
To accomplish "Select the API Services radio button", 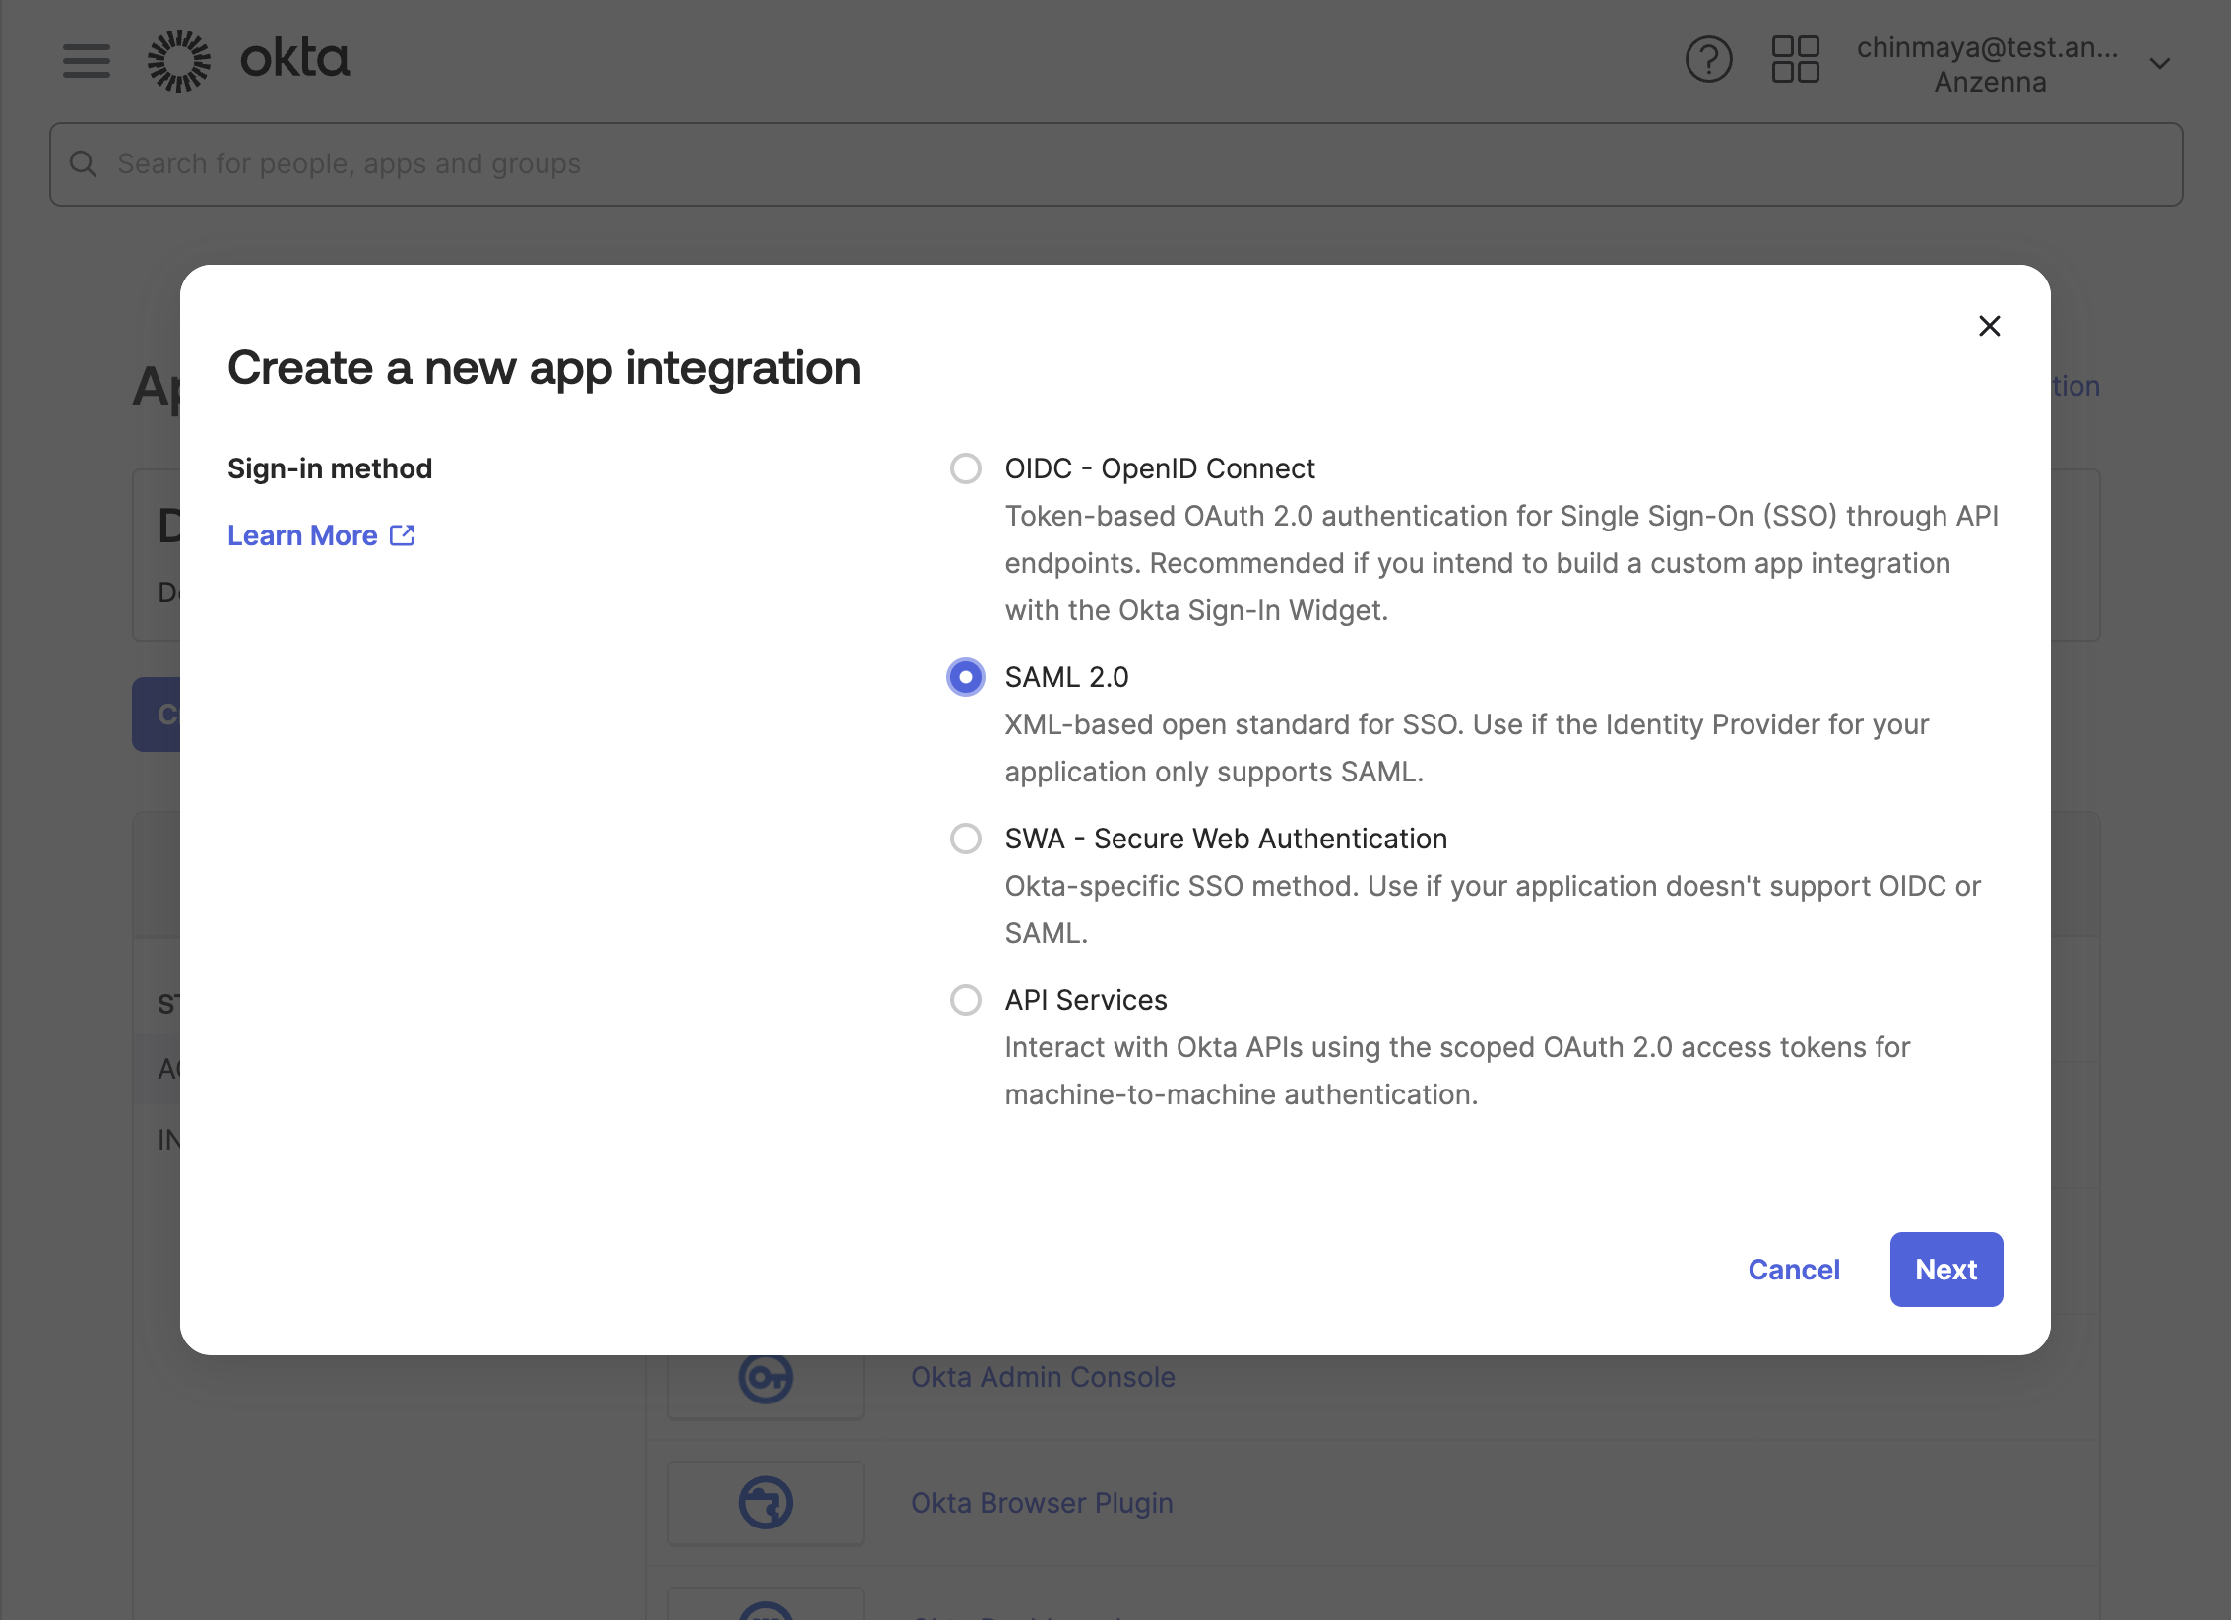I will [x=965, y=1000].
